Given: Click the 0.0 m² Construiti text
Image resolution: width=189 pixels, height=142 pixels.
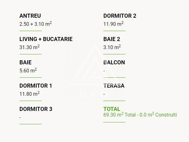Looking at the screenshot, I should coord(158,115).
